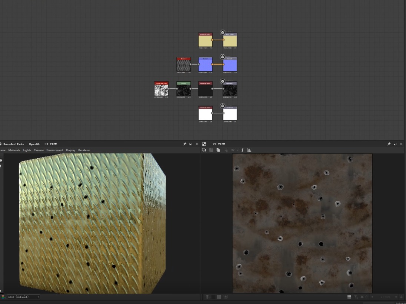Click the 3D preview cube icon on the Base Color node
This screenshot has width=406, height=304.
click(222, 32)
